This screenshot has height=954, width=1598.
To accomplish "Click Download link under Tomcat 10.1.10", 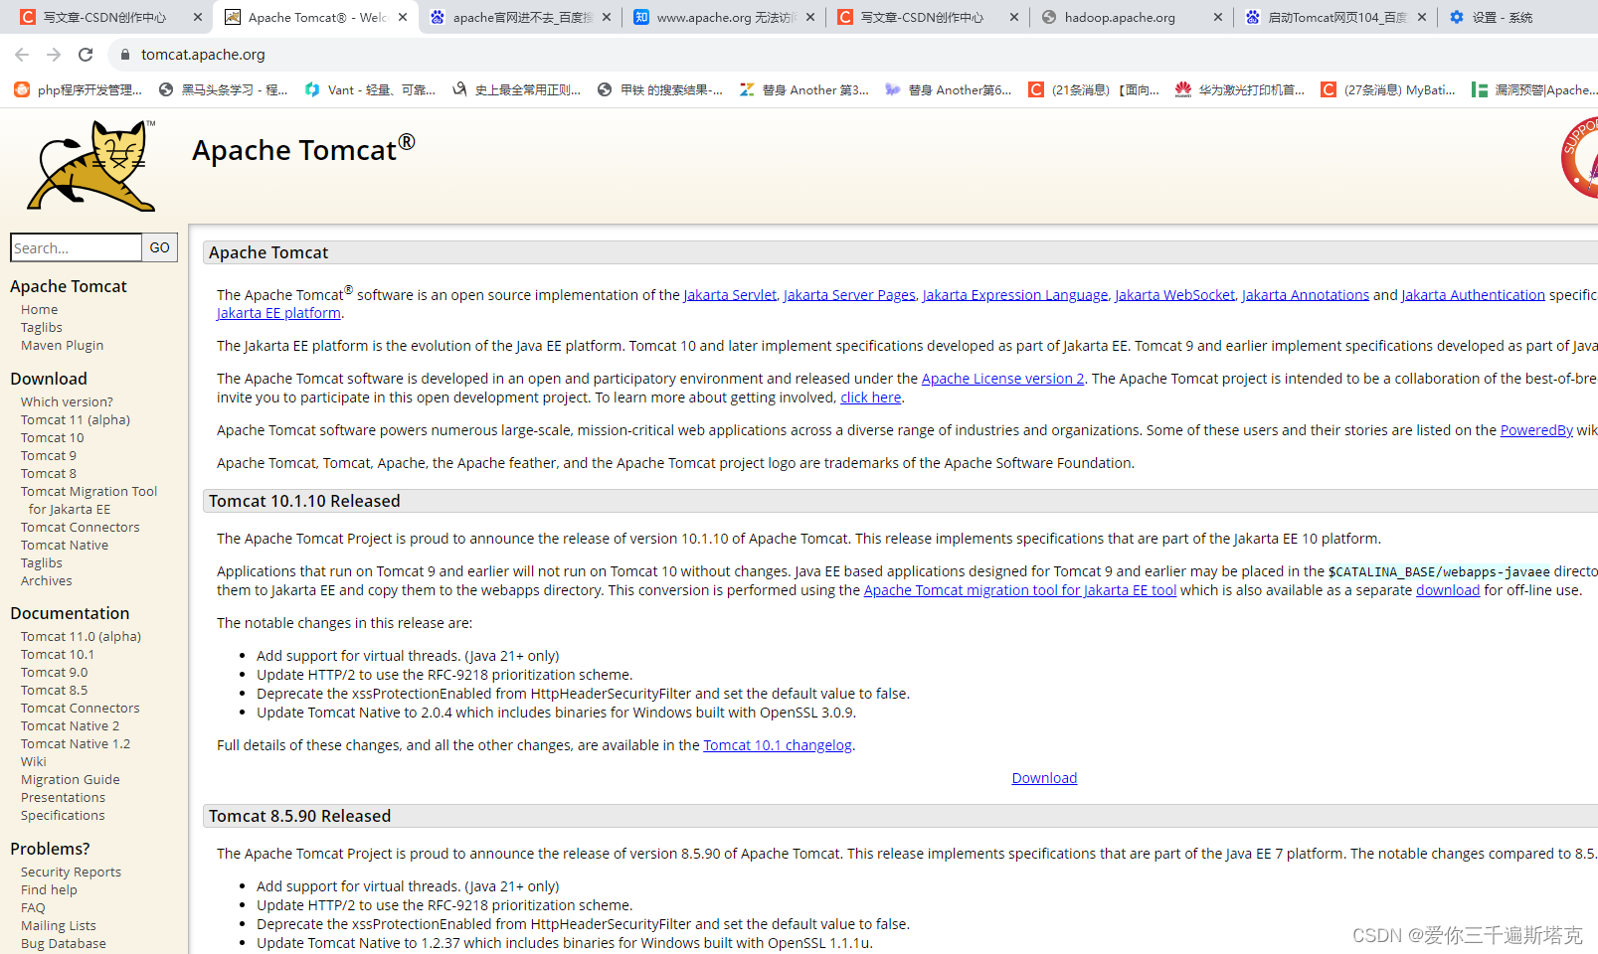I will coord(1044,778).
